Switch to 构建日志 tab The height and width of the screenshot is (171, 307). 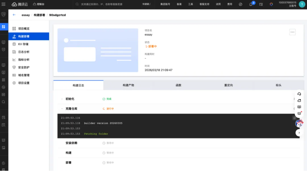pyautogui.click(x=78, y=85)
